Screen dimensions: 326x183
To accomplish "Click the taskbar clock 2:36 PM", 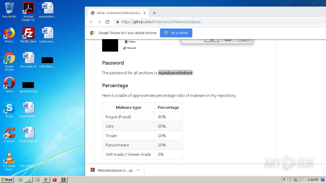I will click(x=313, y=180).
